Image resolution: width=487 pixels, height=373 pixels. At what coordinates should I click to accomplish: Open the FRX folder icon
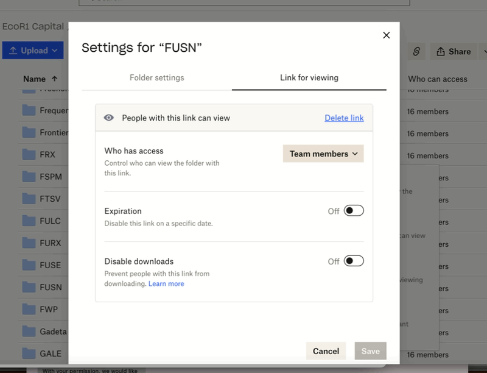29,155
